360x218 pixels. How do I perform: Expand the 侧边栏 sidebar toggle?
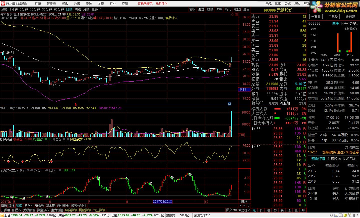click(x=244, y=210)
